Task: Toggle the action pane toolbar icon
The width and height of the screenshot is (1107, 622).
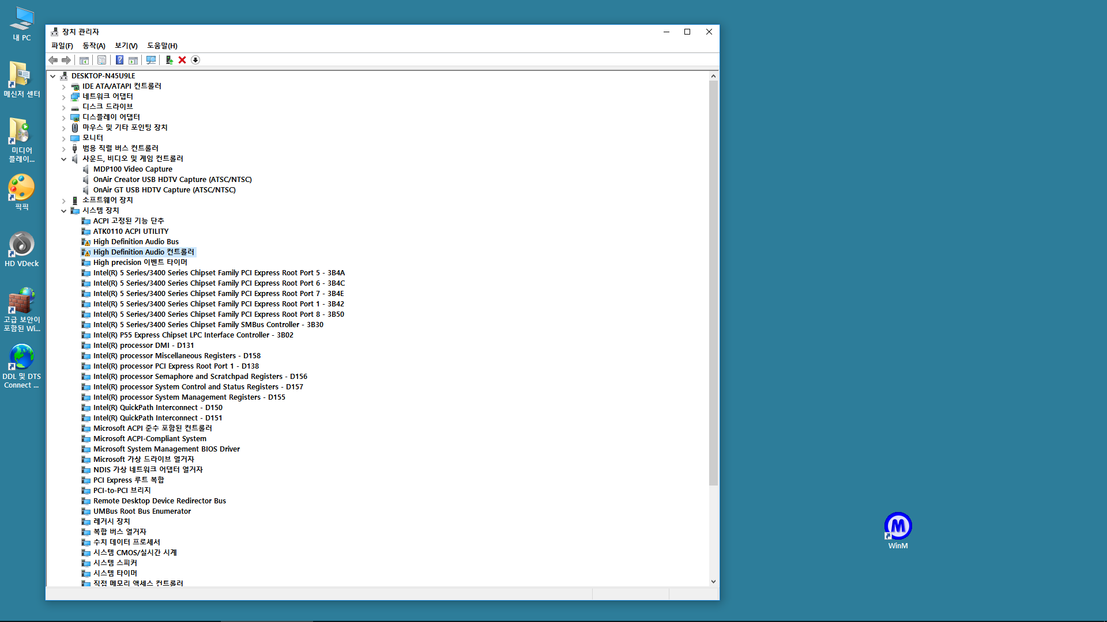Action: (133, 60)
